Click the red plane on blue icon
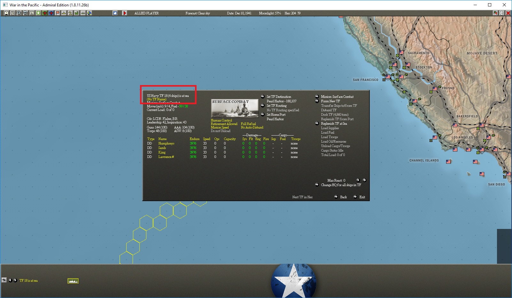512x298 pixels. [x=51, y=13]
